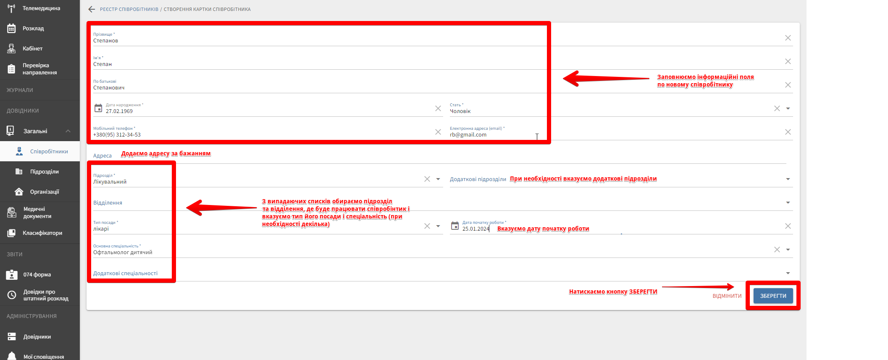Expand the Додаткові спеціальності dropdown
The height and width of the screenshot is (360, 888).
point(788,273)
